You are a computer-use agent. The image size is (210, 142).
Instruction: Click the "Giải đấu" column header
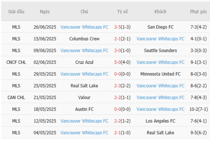[16, 12]
